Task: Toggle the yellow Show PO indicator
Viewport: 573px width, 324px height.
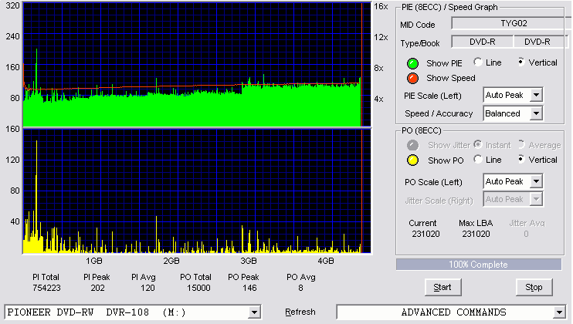Action: (x=412, y=160)
